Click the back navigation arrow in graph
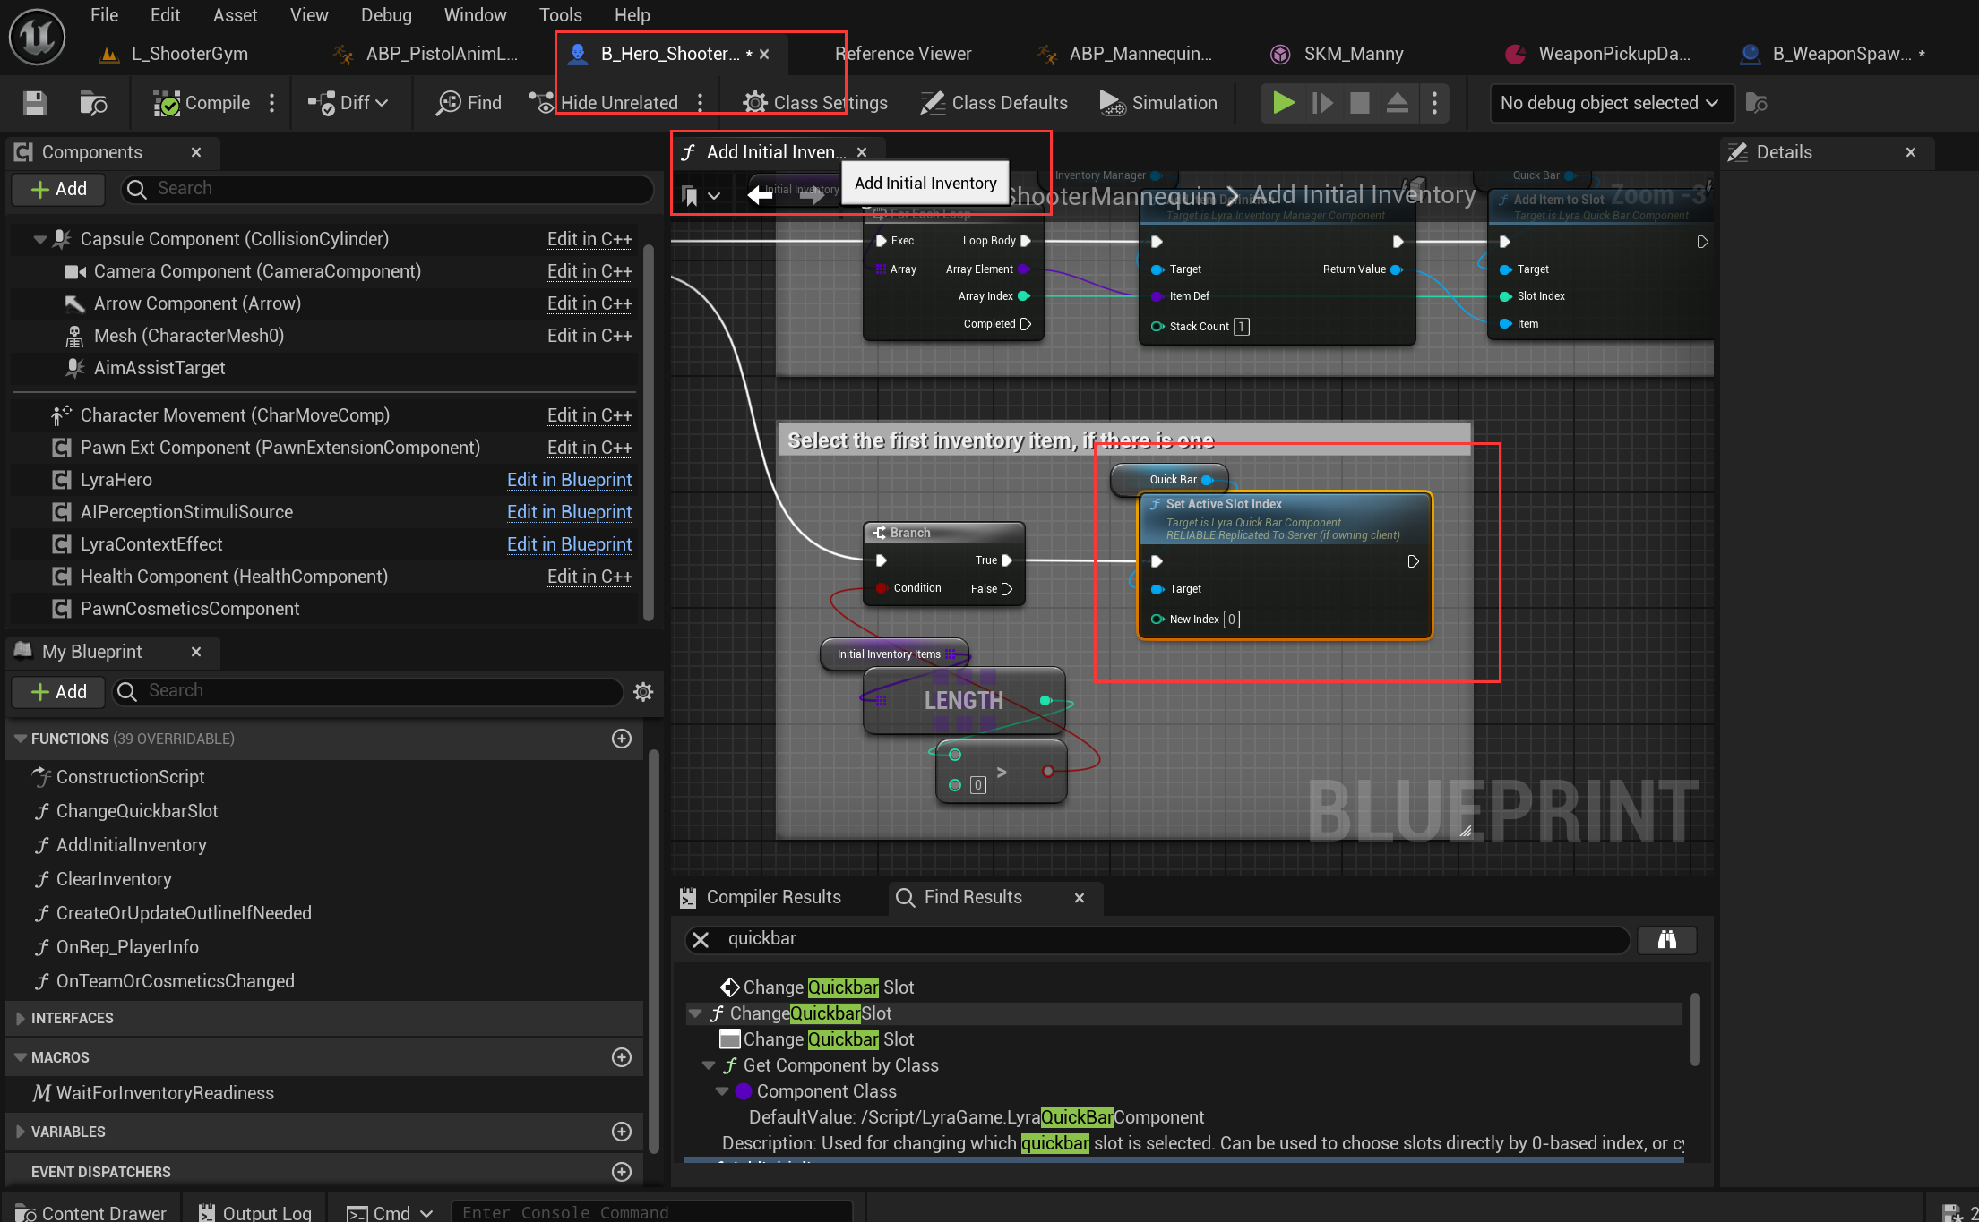 coord(760,194)
